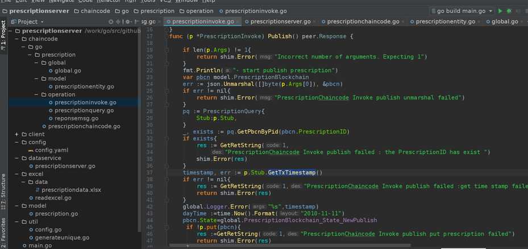Click prescription in the navigation breadcrumb
Screen dimensions: 528x249
(x=153, y=11)
